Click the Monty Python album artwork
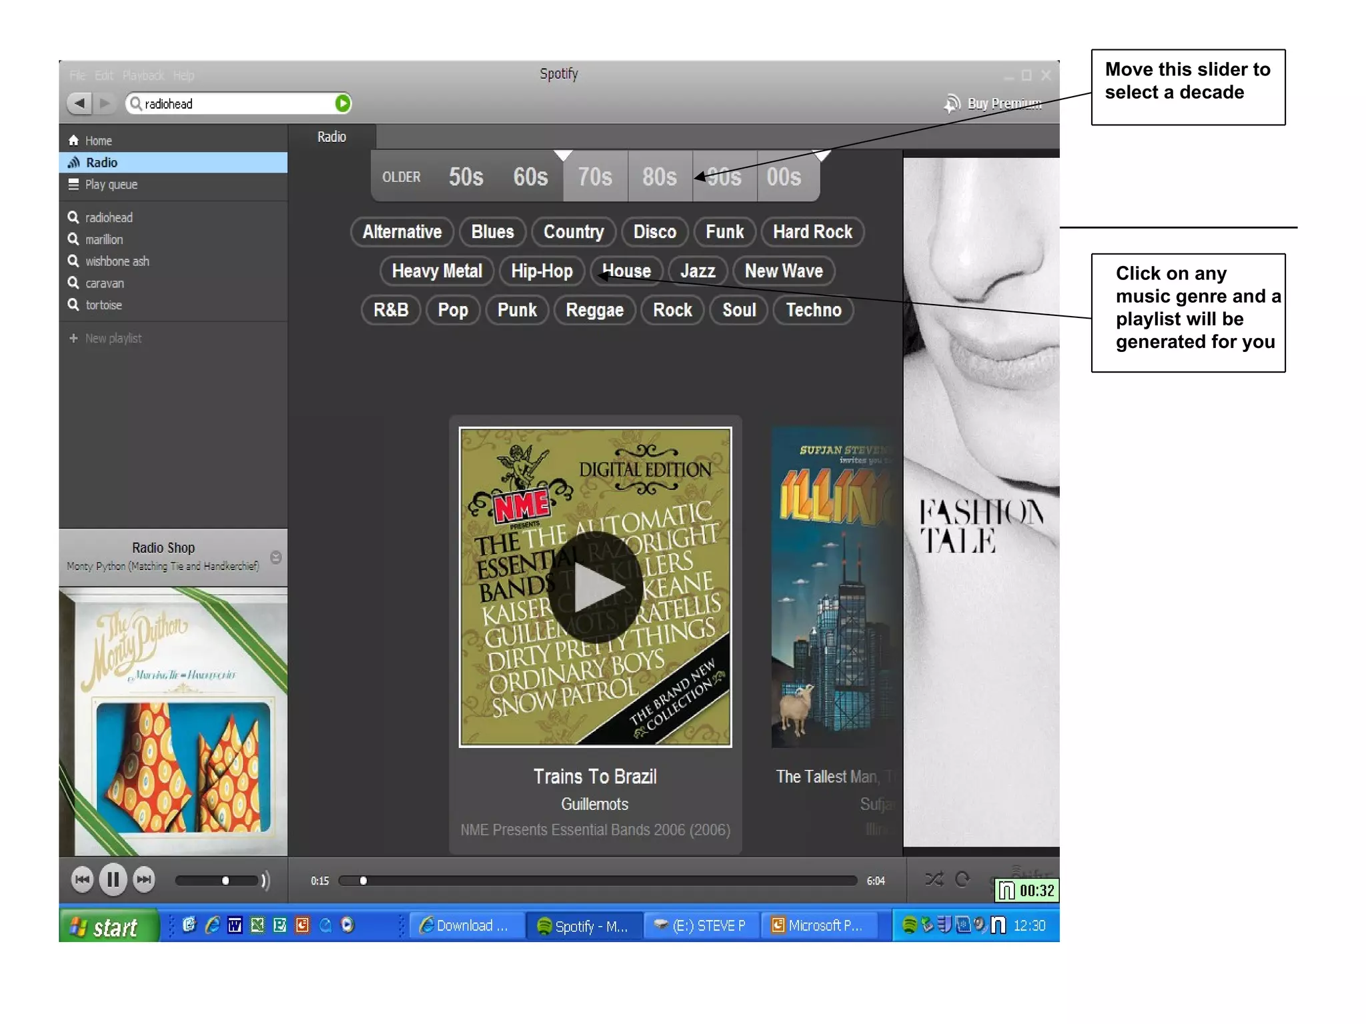The image size is (1366, 1024). 173,721
